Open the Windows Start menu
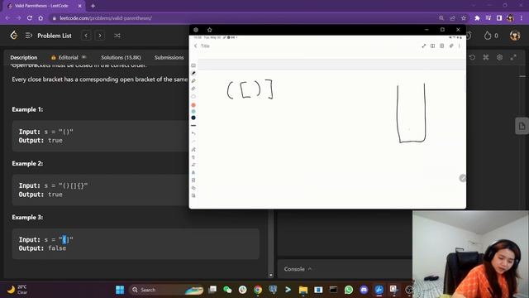 tap(120, 290)
